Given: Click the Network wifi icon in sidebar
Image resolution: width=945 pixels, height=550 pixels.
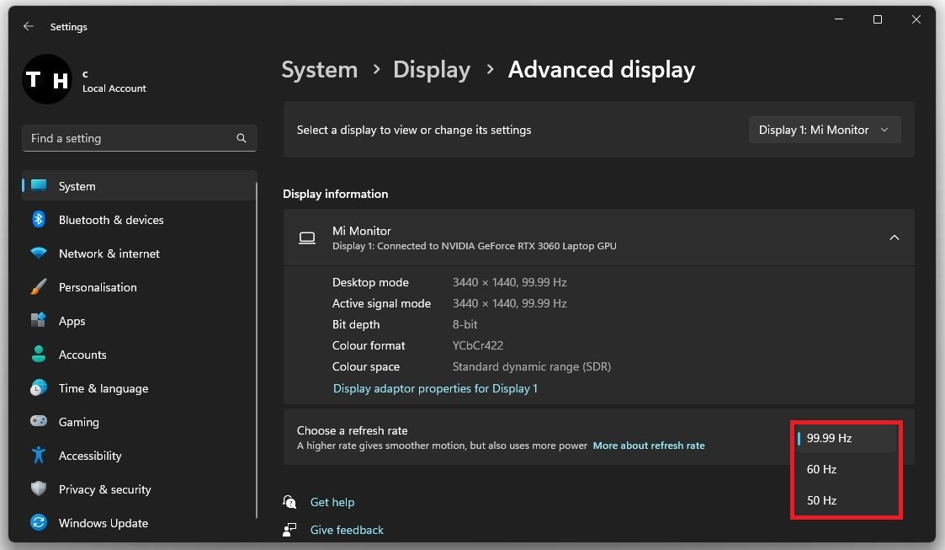Looking at the screenshot, I should click(x=39, y=254).
